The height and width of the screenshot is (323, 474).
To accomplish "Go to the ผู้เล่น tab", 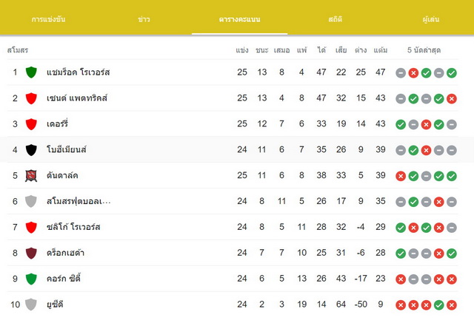I will pyautogui.click(x=431, y=19).
